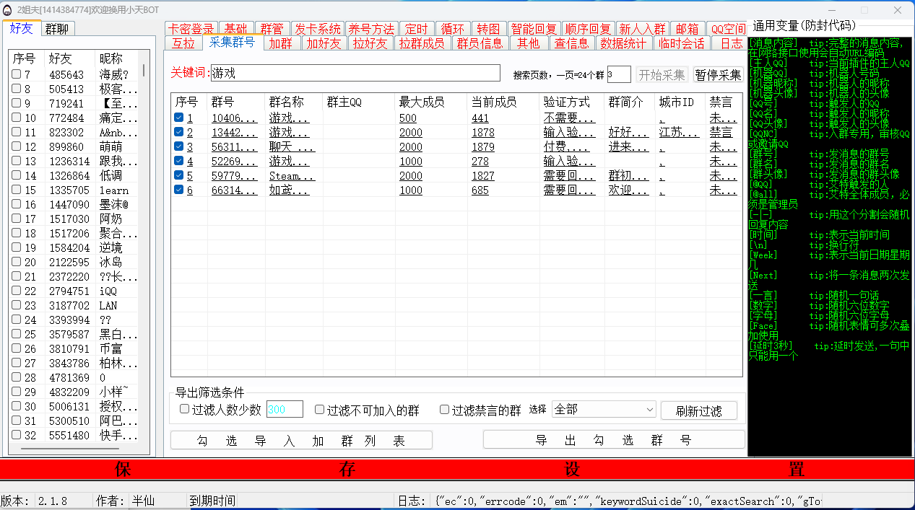Open the 数据统计 tab
The width and height of the screenshot is (915, 510).
[x=624, y=43]
